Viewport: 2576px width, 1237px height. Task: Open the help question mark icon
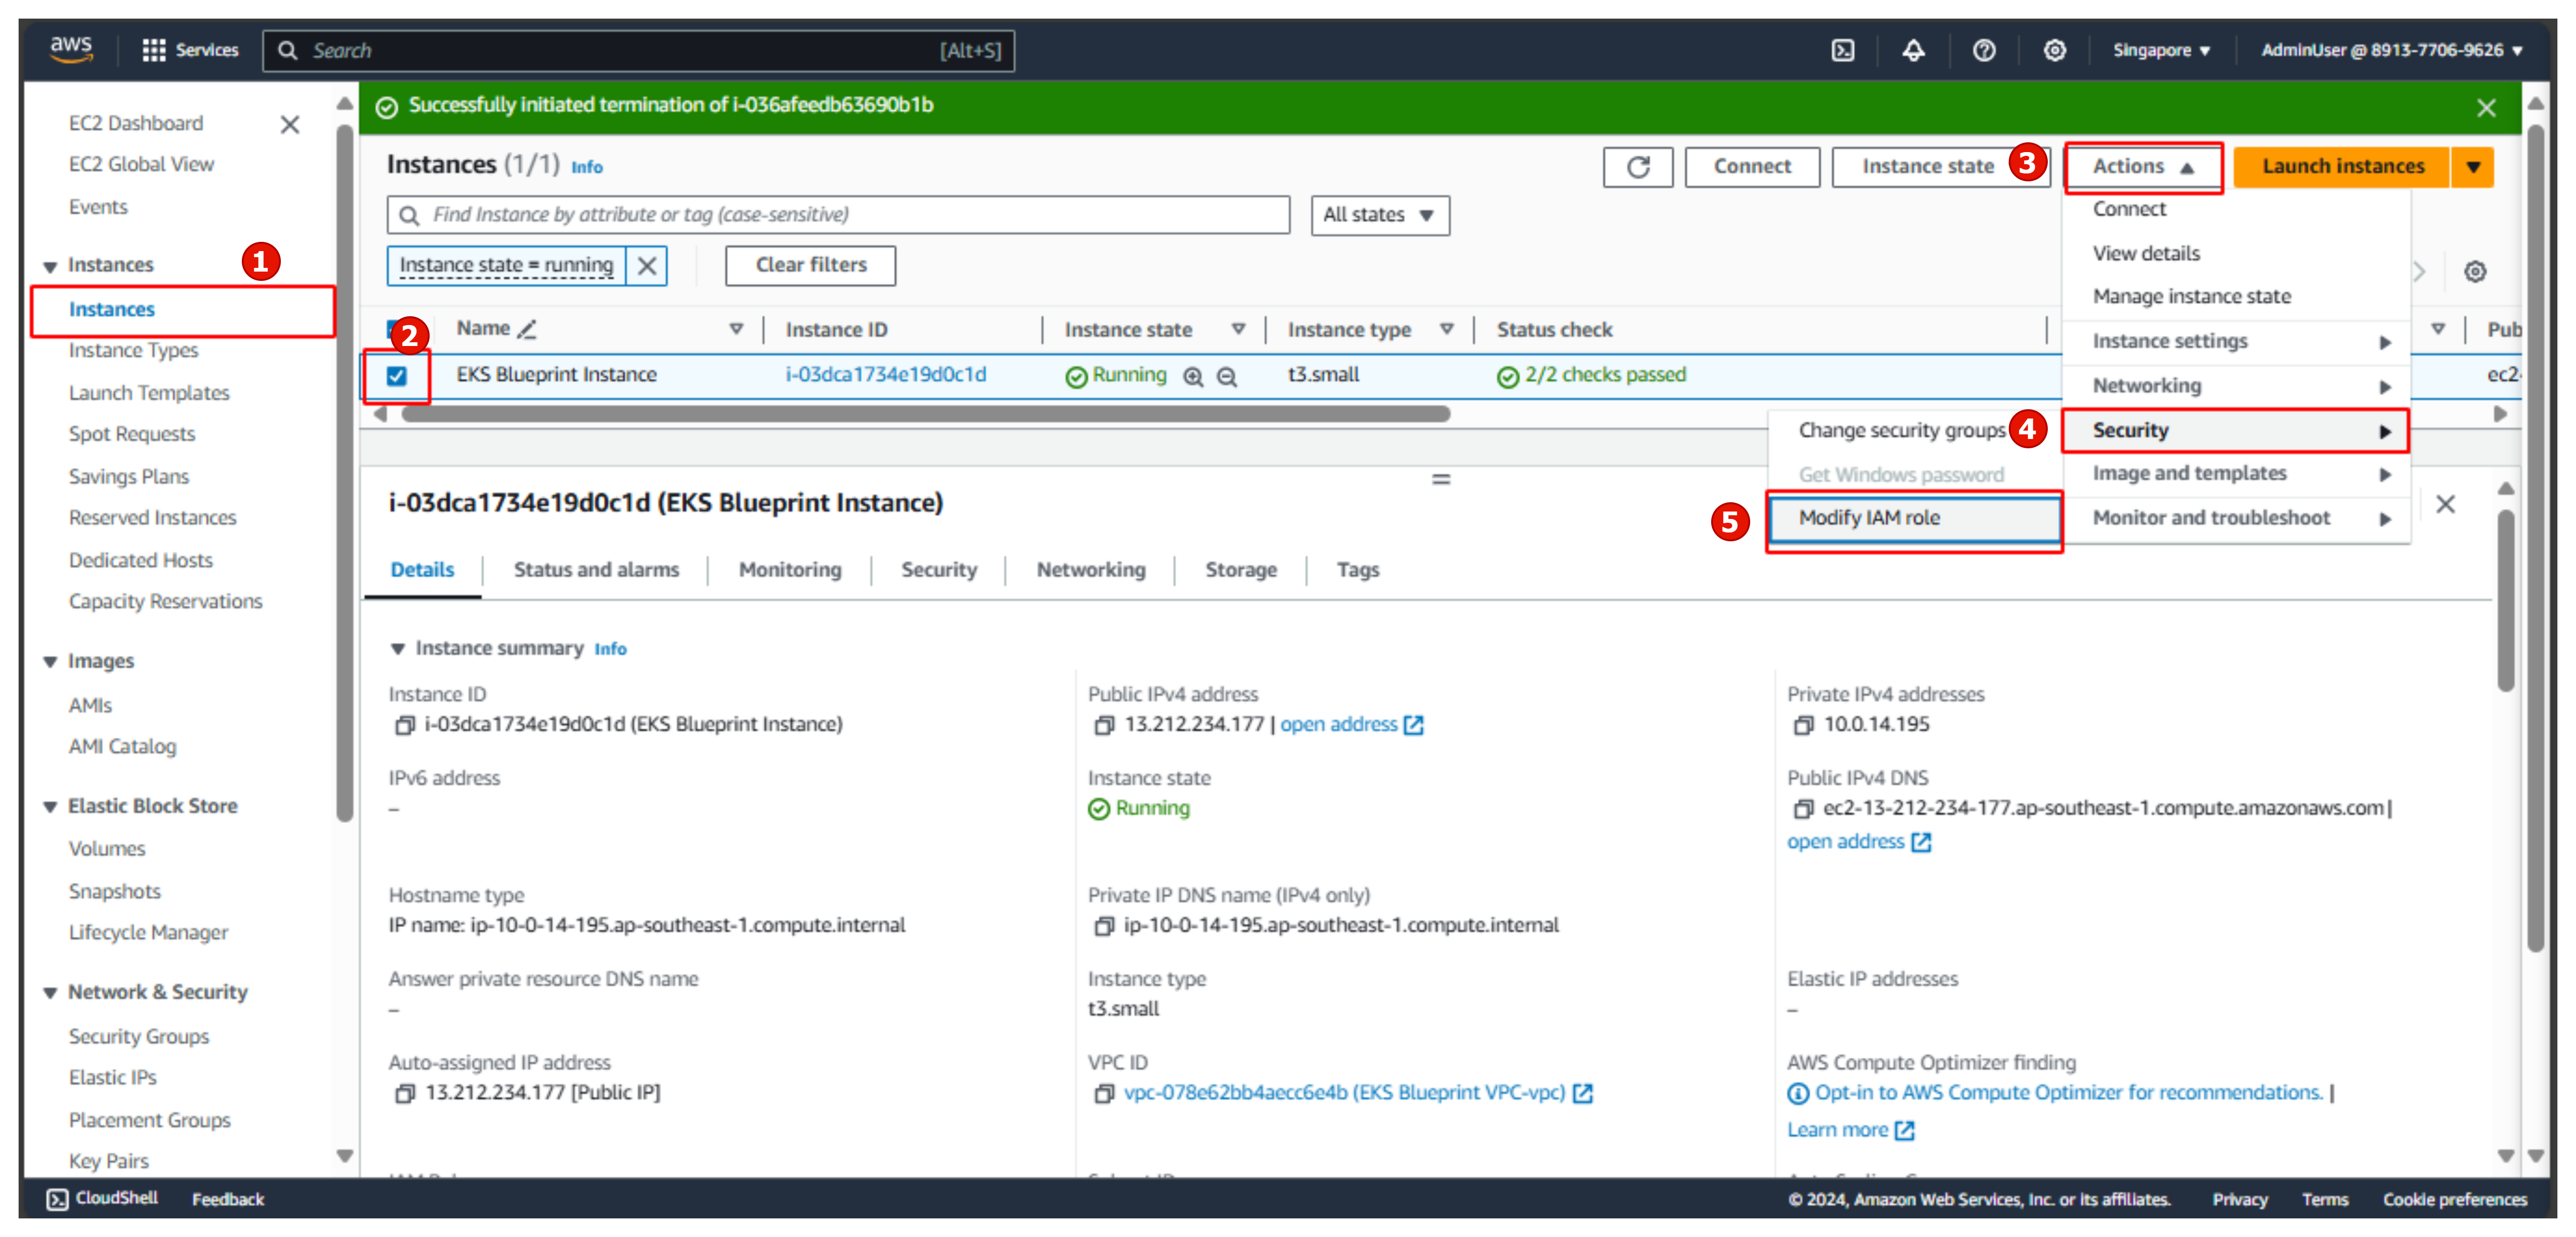tap(1984, 50)
